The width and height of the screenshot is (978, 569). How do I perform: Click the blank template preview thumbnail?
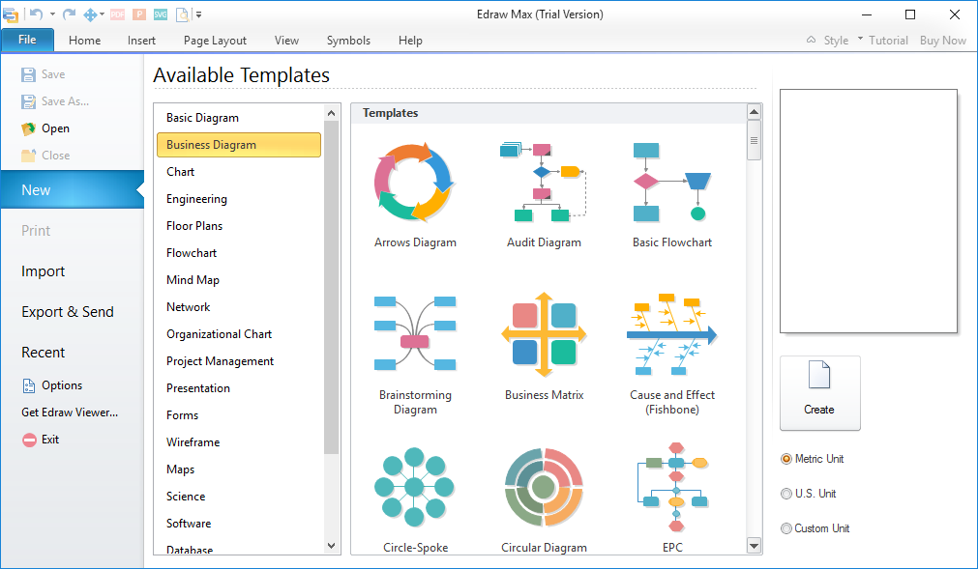coord(869,211)
